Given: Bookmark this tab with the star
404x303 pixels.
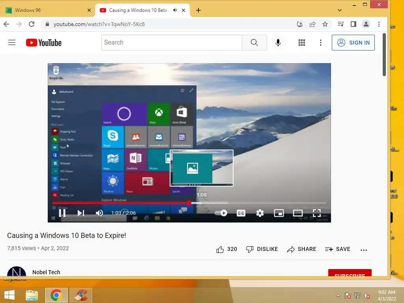Looking at the screenshot, I should (x=325, y=24).
